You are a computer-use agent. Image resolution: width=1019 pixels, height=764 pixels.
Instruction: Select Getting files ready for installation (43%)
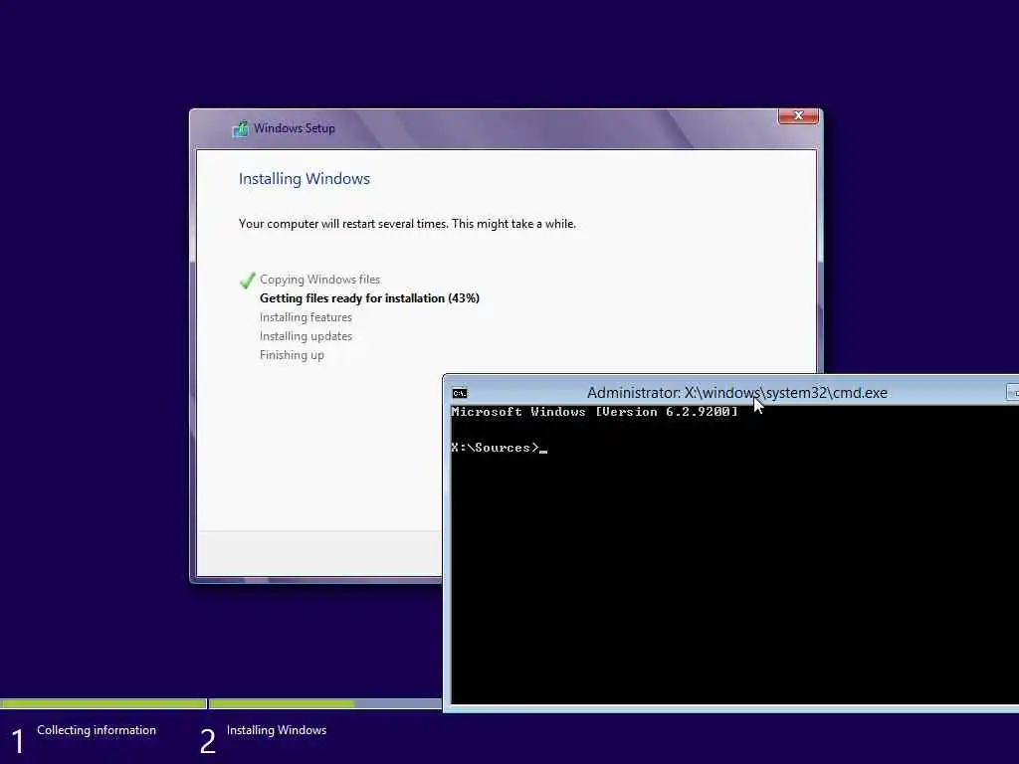click(x=369, y=298)
